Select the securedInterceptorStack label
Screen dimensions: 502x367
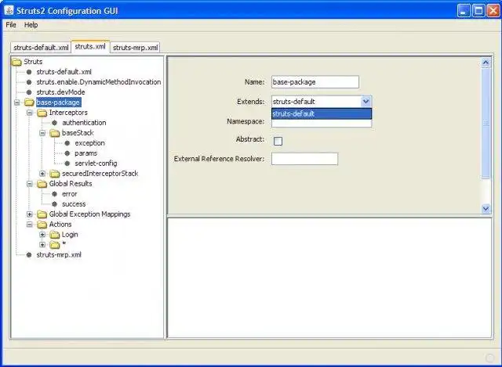[x=100, y=174]
